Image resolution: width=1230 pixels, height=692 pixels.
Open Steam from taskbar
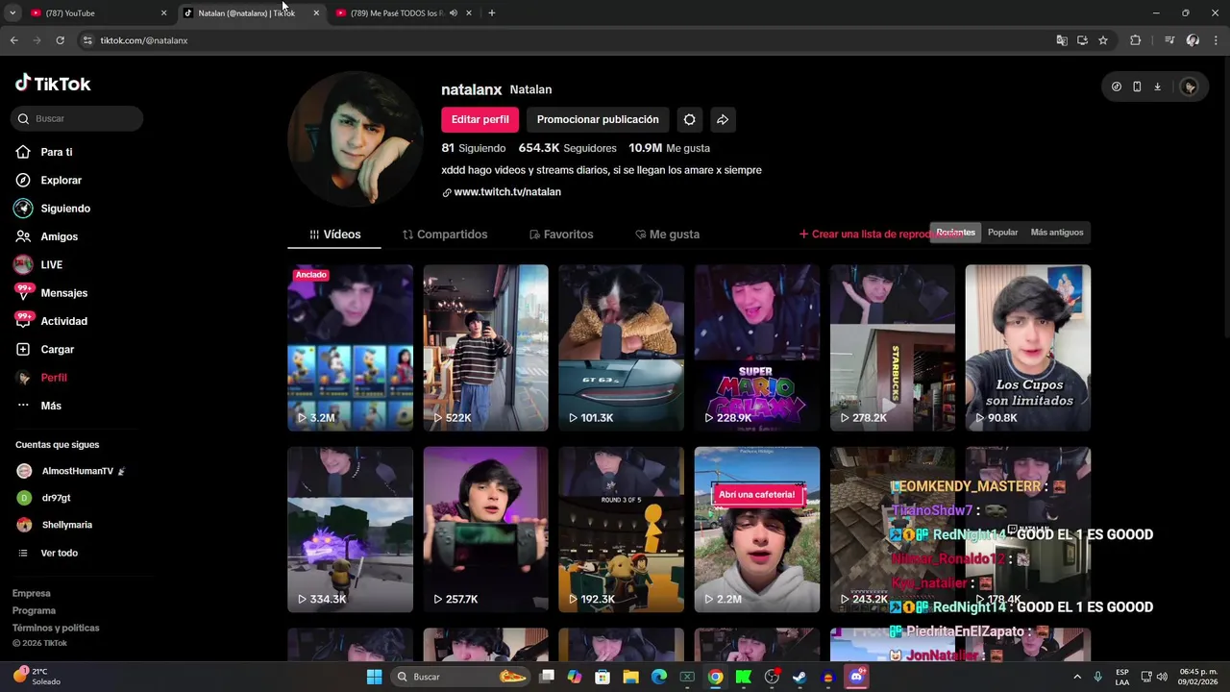point(799,677)
